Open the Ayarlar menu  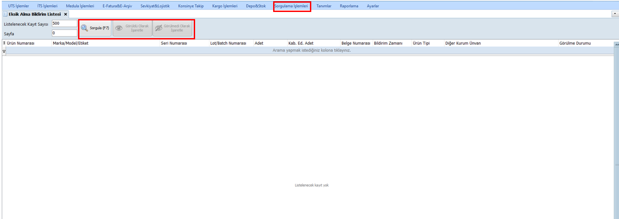(372, 6)
